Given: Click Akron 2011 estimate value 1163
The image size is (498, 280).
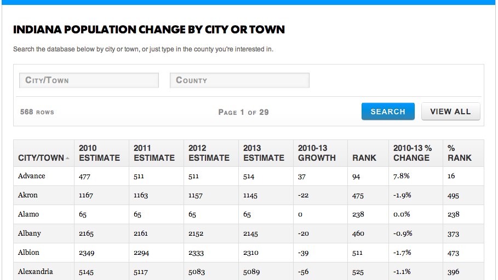Looking at the screenshot, I should click(x=141, y=195).
